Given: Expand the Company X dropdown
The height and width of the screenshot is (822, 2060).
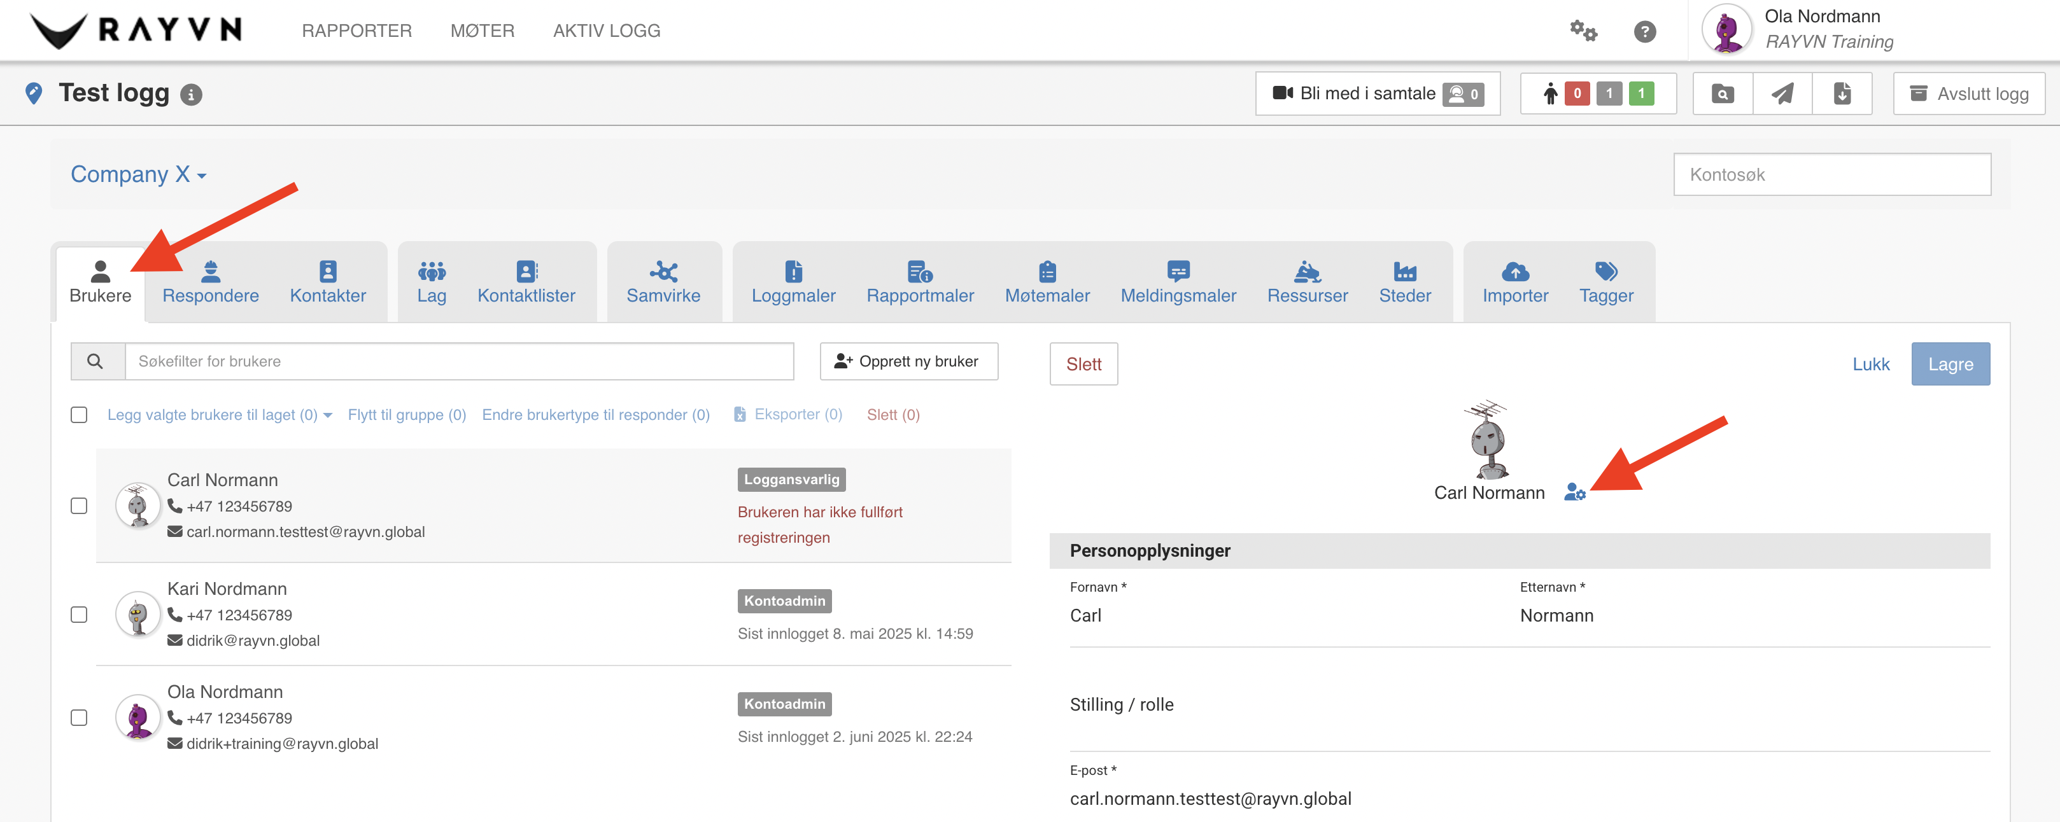Looking at the screenshot, I should (x=138, y=174).
